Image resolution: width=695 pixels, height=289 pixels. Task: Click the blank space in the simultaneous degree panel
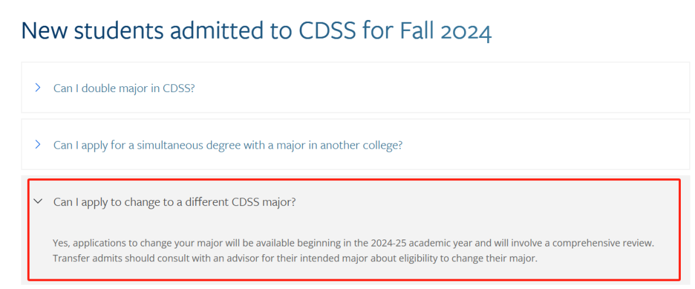pyautogui.click(x=545, y=144)
